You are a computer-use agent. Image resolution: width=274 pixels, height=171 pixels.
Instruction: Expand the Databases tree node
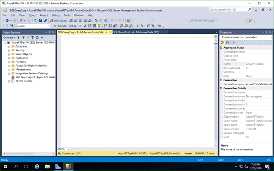(9, 47)
